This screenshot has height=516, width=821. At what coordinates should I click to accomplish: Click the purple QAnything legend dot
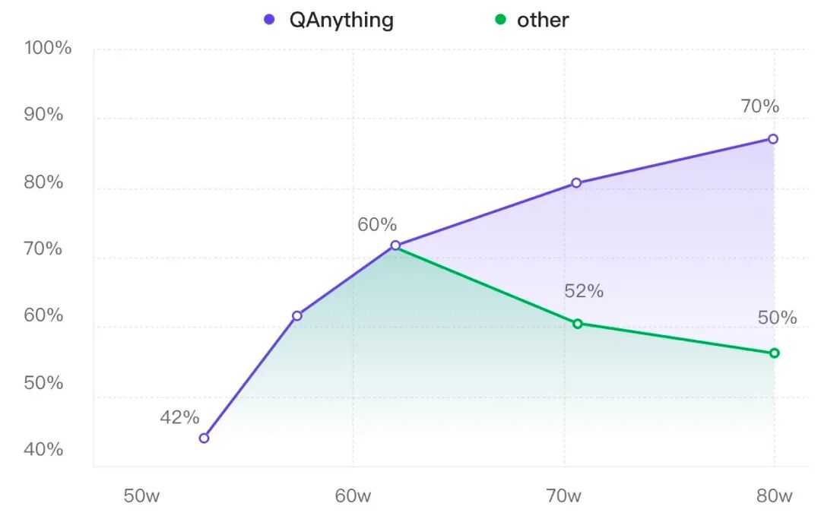pyautogui.click(x=269, y=20)
